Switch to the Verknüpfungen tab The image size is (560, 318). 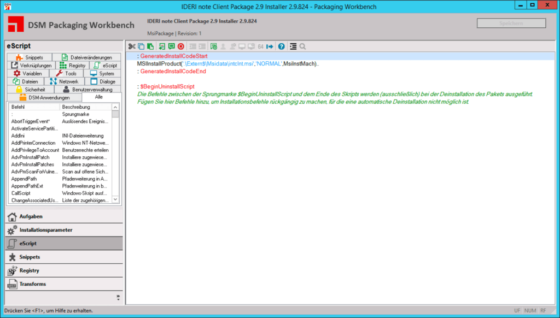click(x=31, y=66)
